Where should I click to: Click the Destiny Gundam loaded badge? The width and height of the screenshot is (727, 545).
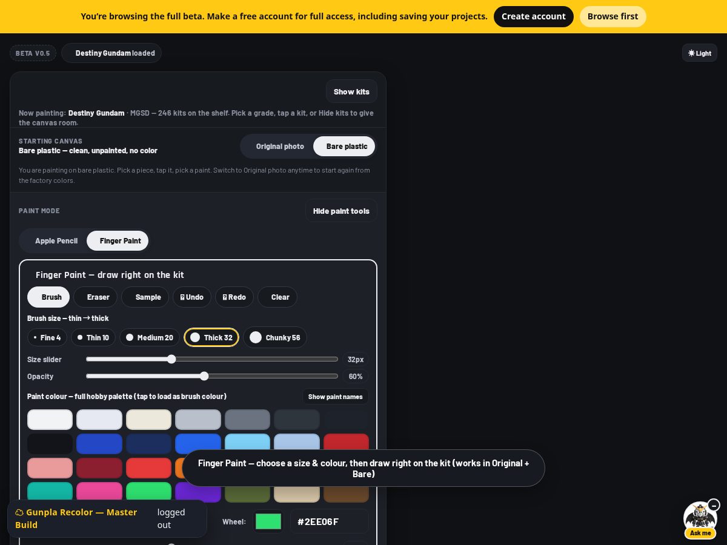(x=111, y=53)
